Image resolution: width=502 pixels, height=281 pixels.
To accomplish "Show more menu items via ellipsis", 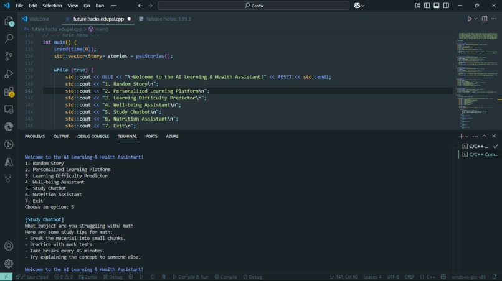I will click(114, 6).
